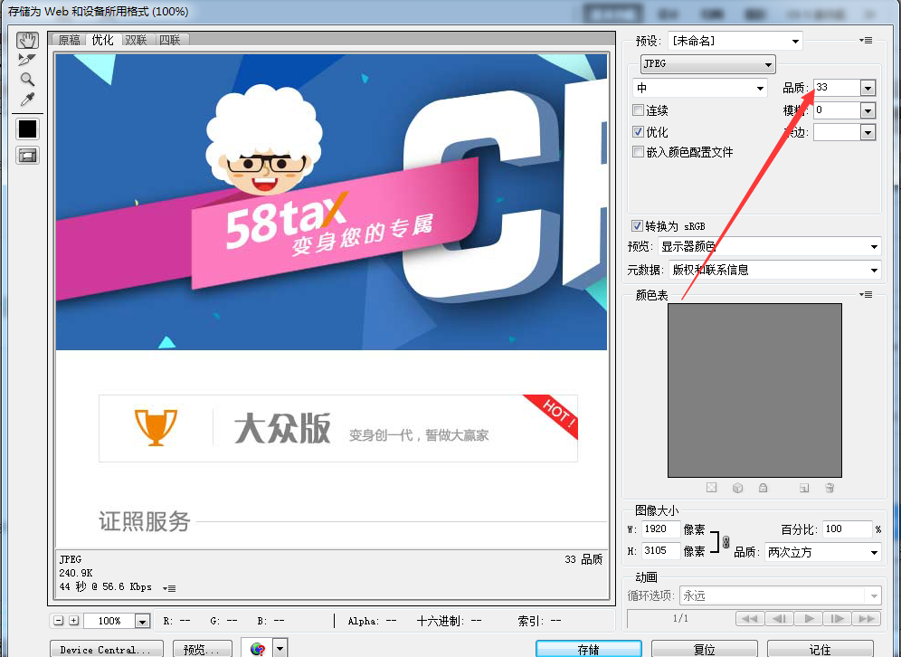Click the 存储 save button
The image size is (901, 657).
click(589, 649)
